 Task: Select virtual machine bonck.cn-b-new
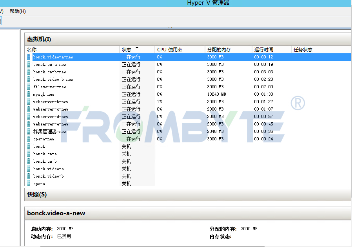[50, 72]
